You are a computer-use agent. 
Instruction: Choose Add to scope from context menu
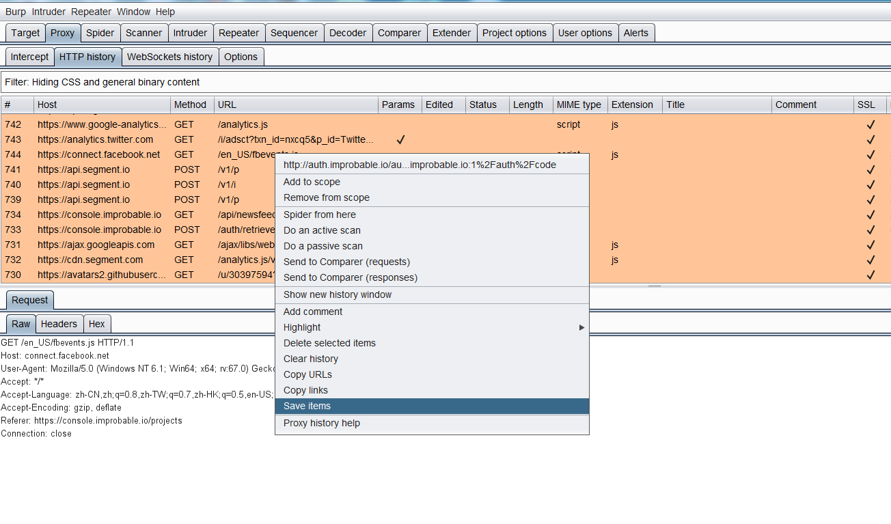[432, 182]
